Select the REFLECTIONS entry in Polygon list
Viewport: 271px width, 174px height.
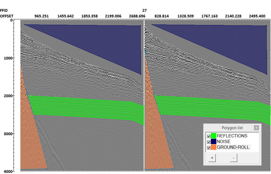pyautogui.click(x=232, y=136)
